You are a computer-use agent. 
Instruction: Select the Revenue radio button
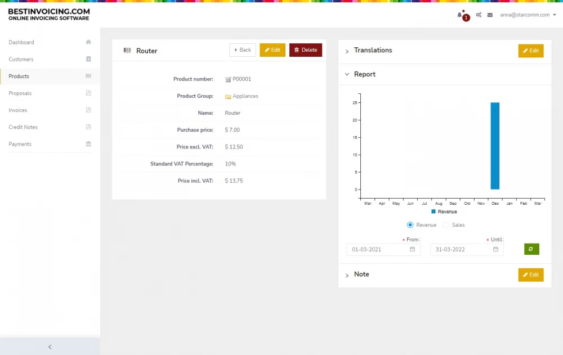tap(410, 225)
